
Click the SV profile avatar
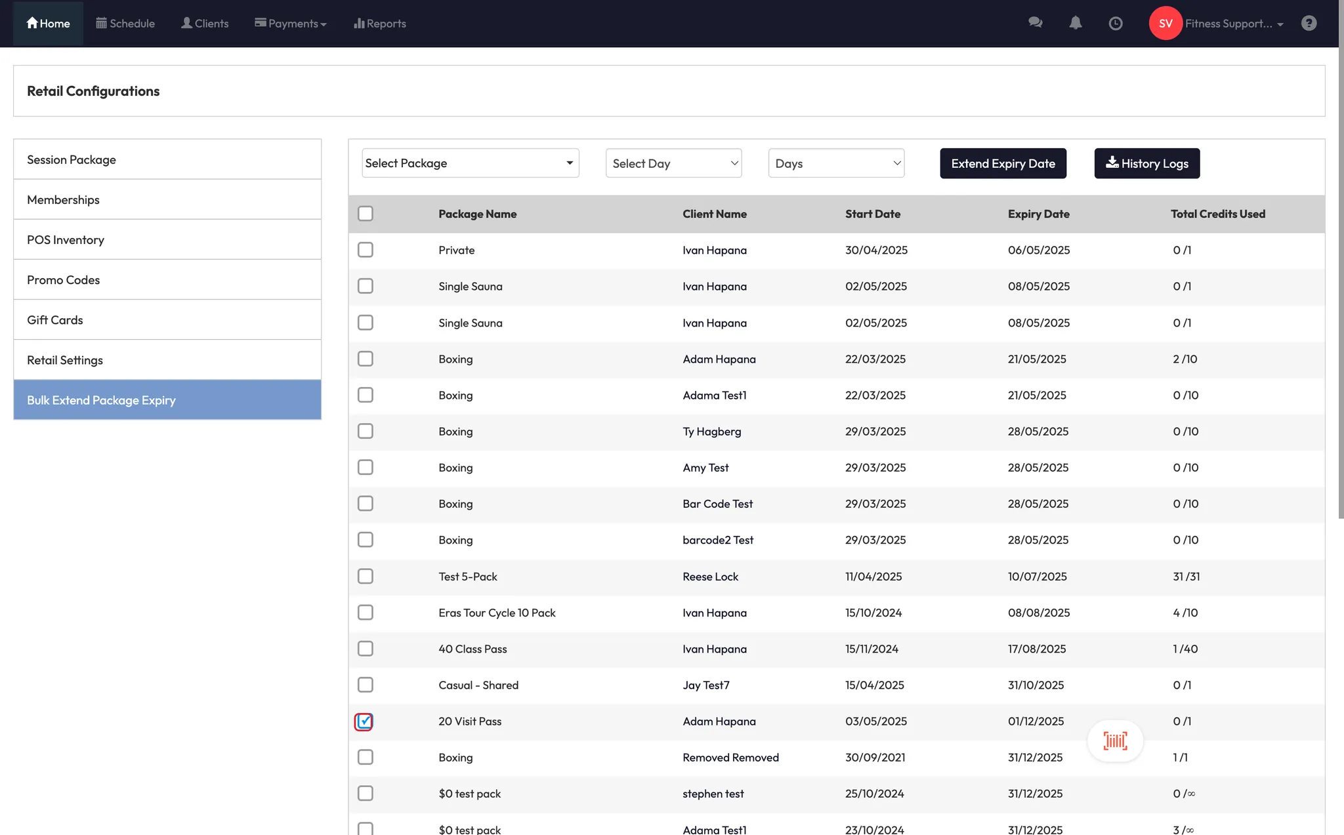click(1165, 23)
